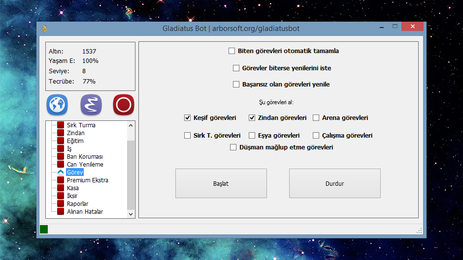Click the red icon beside Zindan
The width and height of the screenshot is (463, 260).
(x=61, y=133)
